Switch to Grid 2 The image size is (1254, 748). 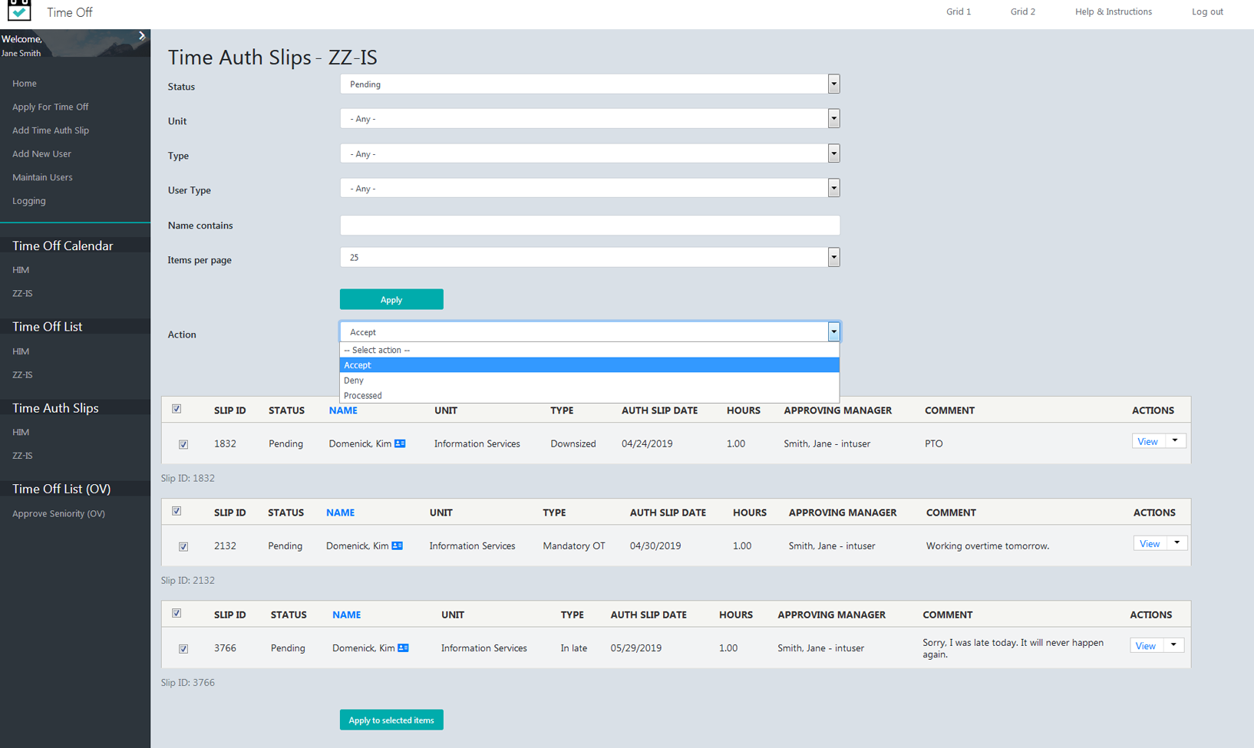[x=1023, y=12]
